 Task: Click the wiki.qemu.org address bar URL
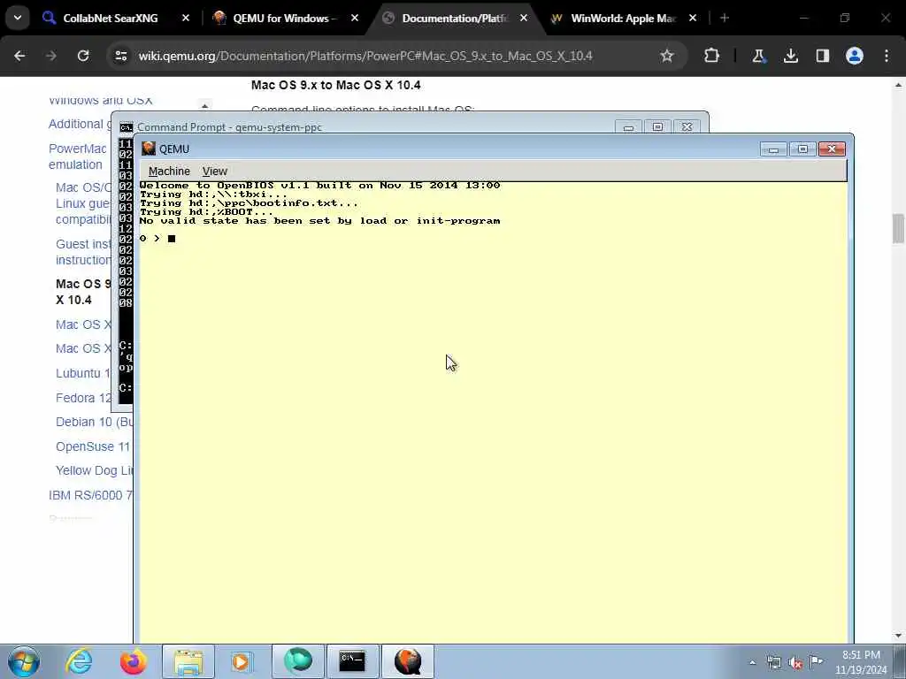coord(365,56)
